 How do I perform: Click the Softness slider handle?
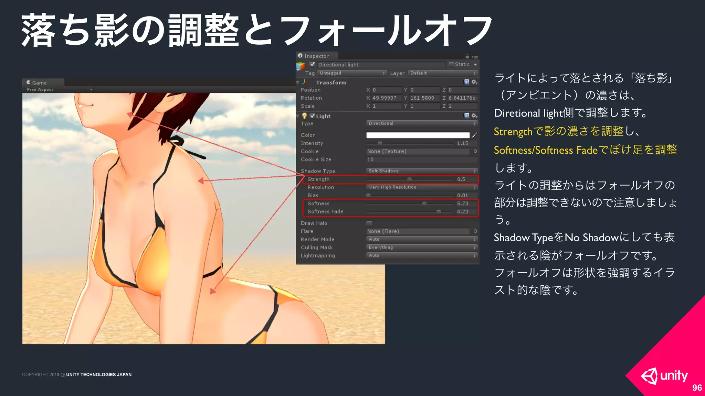424,203
